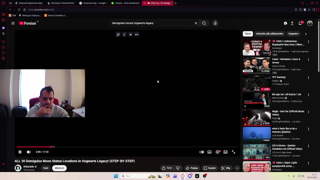Show more filter chips arrow
This screenshot has width=320, height=180.
[x=306, y=34]
